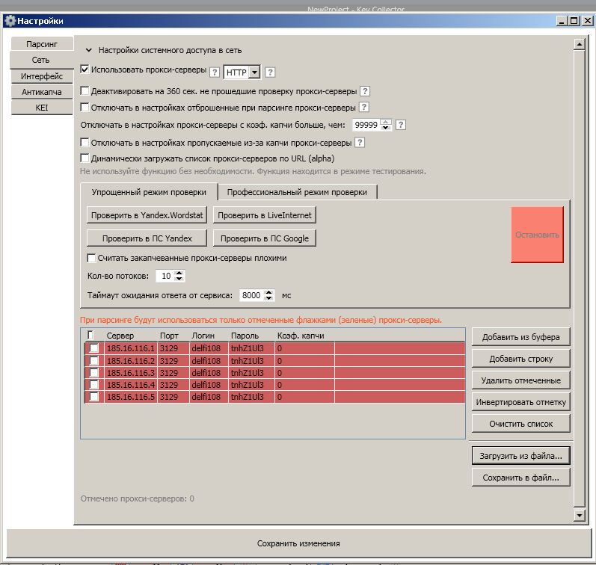Click Загрузить из файла button

520,456
